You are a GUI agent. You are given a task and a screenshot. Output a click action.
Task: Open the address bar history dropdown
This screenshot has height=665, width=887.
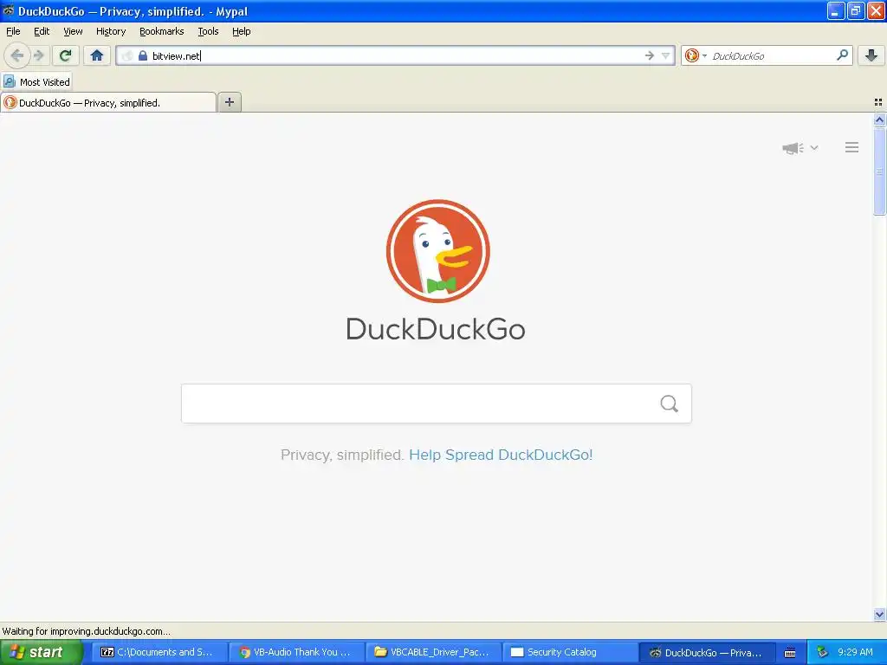[666, 55]
